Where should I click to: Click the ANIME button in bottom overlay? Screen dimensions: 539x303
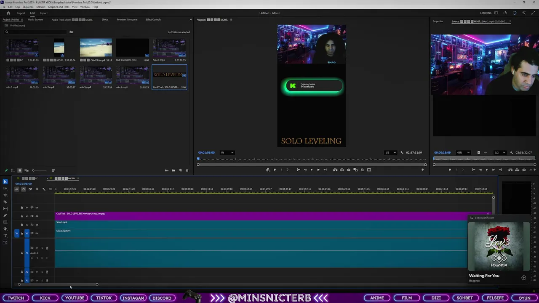coord(377,298)
